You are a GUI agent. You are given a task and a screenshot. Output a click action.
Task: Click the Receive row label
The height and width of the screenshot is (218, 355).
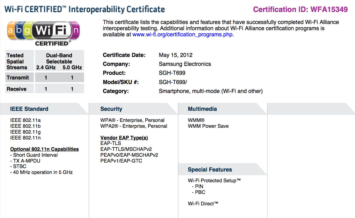17,89
